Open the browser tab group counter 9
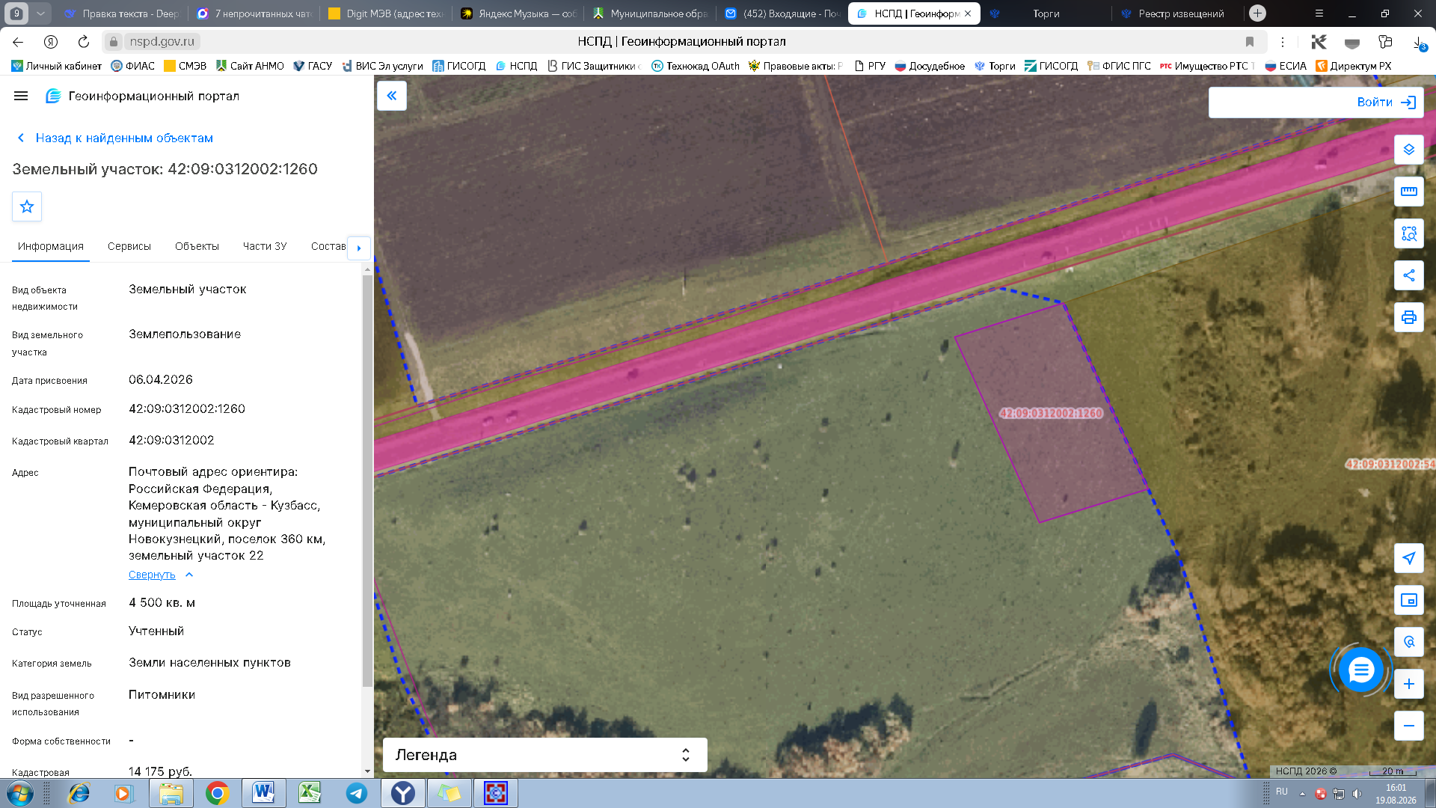This screenshot has width=1436, height=808. pos(16,13)
